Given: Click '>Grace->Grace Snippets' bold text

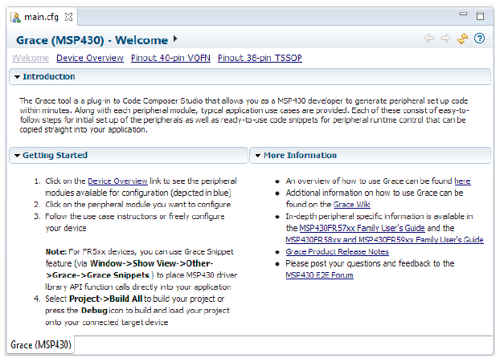Looking at the screenshot, I should click(97, 275).
